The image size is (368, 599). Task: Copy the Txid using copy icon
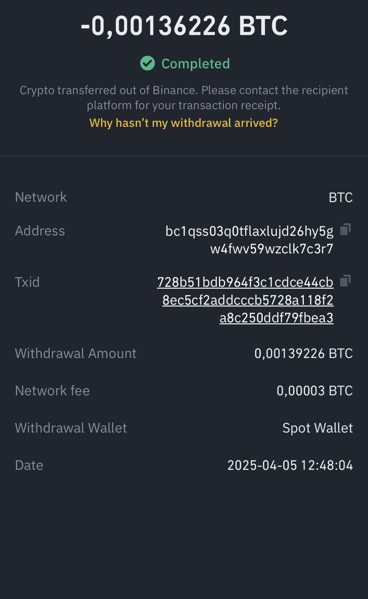pos(345,281)
